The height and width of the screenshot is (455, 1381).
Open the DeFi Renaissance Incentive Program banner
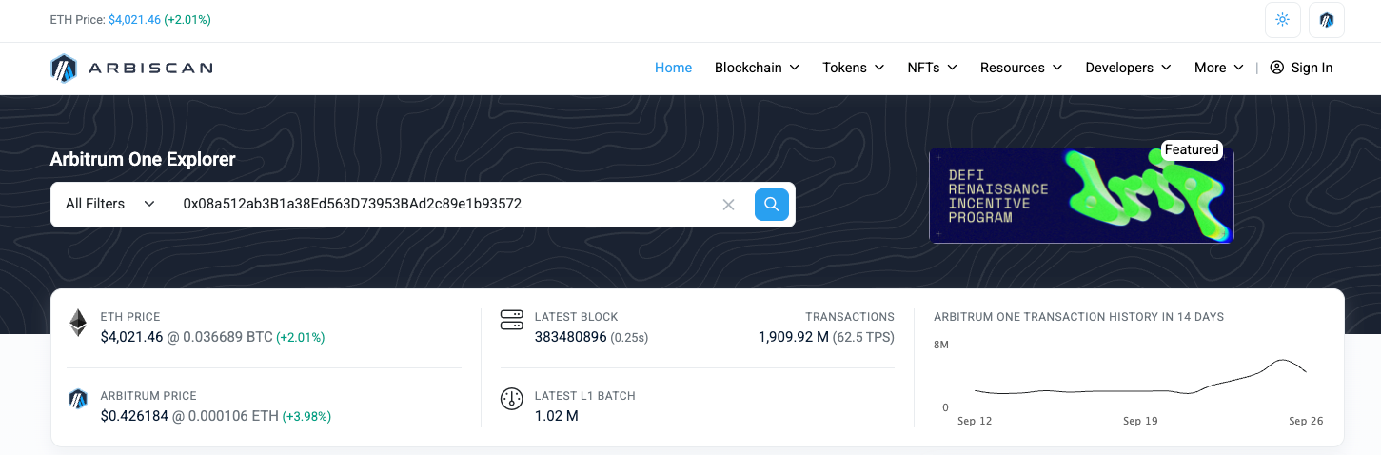pos(1081,195)
